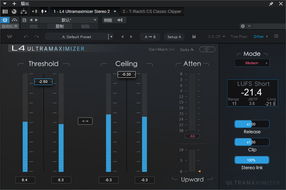
Task: Toggle the Gain Match option
Action: [x=171, y=50]
